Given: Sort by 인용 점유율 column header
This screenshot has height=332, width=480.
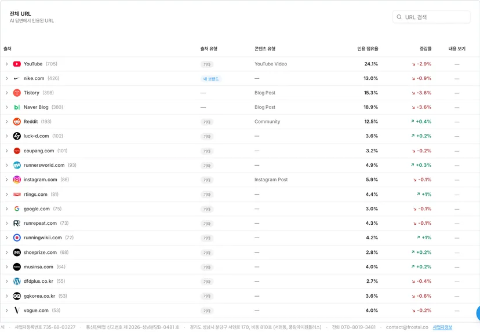Looking at the screenshot, I should (368, 49).
